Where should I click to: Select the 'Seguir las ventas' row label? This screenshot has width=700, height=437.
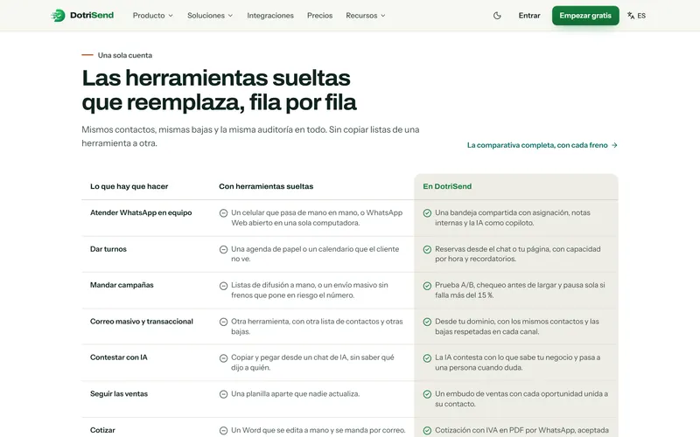pyautogui.click(x=119, y=394)
